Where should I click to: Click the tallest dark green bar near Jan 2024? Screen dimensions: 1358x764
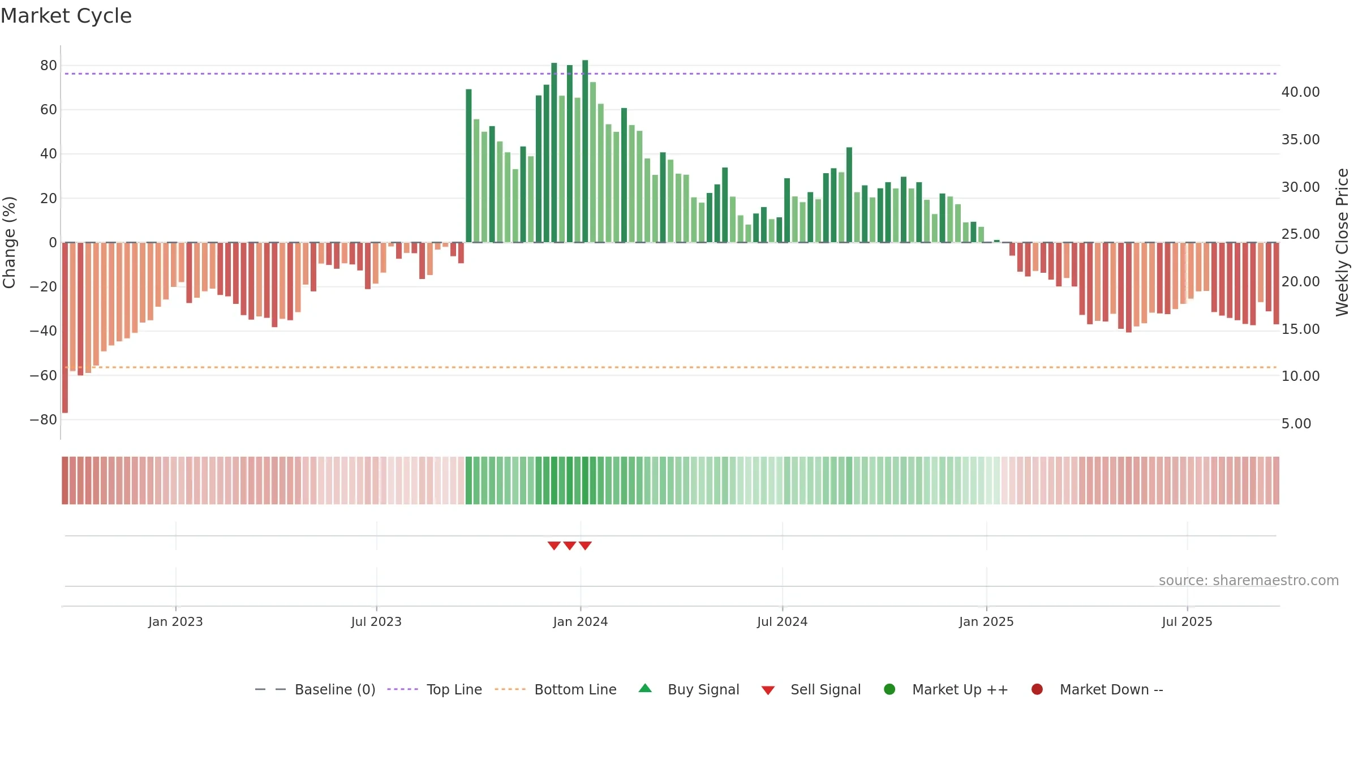pyautogui.click(x=585, y=151)
